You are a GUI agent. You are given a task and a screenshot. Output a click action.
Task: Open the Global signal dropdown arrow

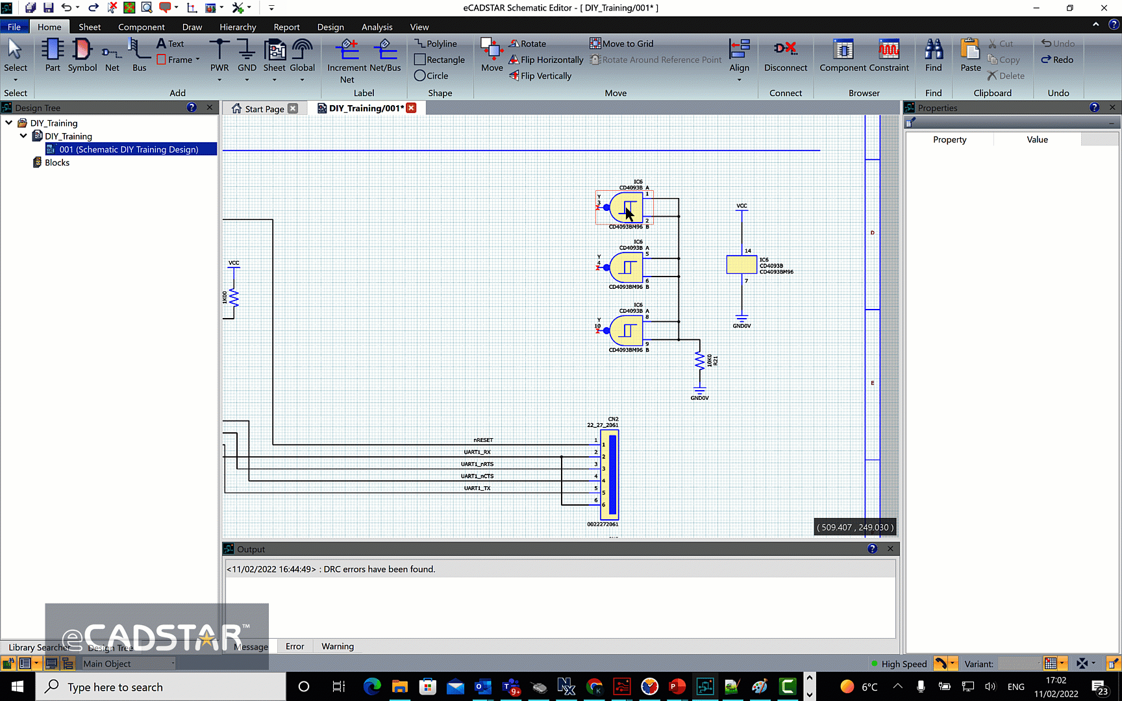click(302, 80)
